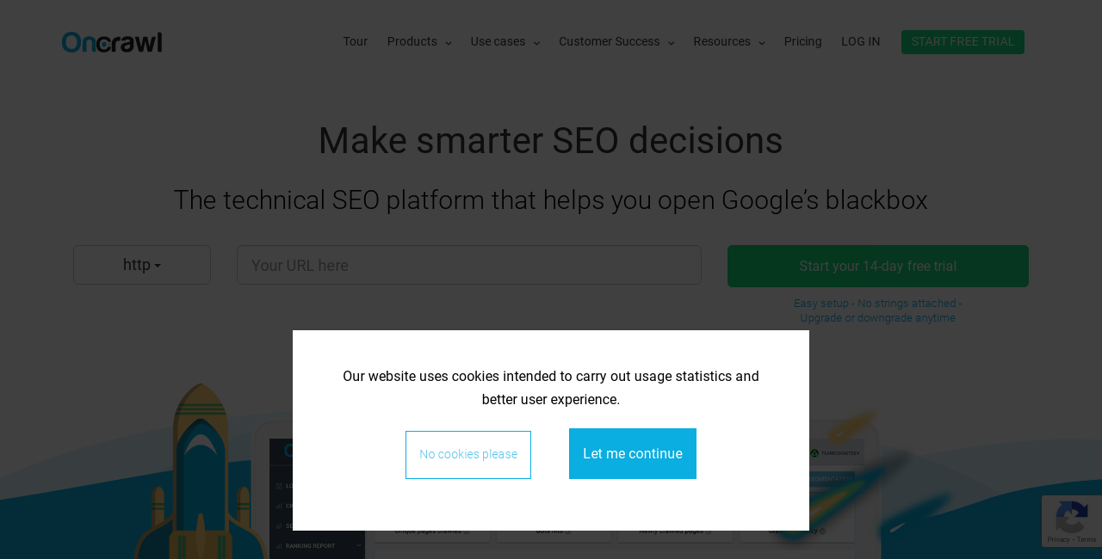The height and width of the screenshot is (559, 1102).
Task: Open the http protocol dropdown
Action: click(141, 264)
